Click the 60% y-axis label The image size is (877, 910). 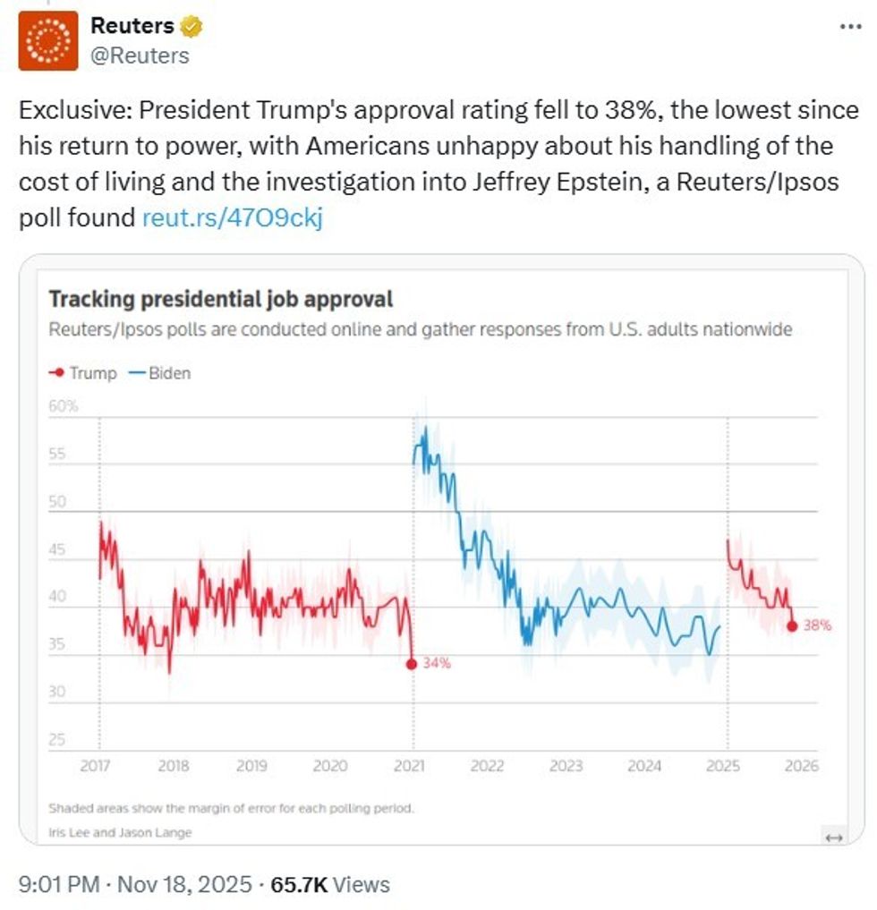pyautogui.click(x=63, y=407)
